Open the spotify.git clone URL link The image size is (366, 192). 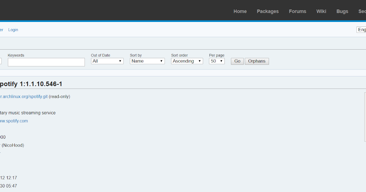tap(23, 96)
